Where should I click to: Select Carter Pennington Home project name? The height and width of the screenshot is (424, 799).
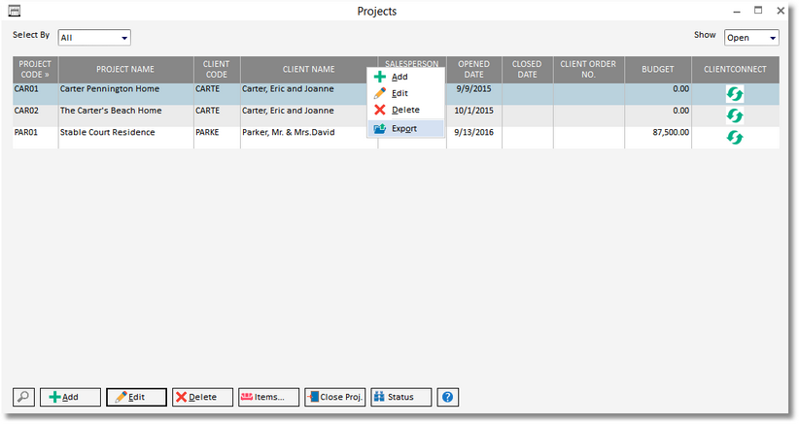click(x=110, y=89)
